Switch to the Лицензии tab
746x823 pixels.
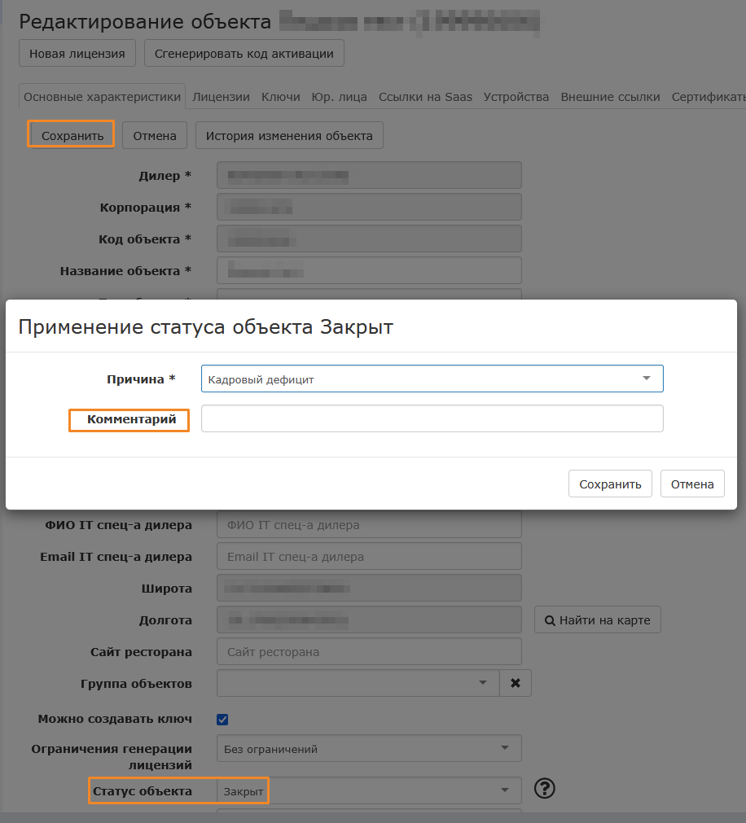tap(221, 97)
